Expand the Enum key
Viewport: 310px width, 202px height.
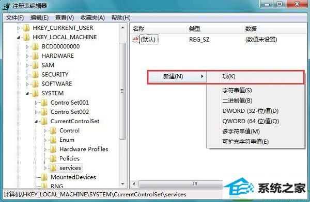point(45,140)
